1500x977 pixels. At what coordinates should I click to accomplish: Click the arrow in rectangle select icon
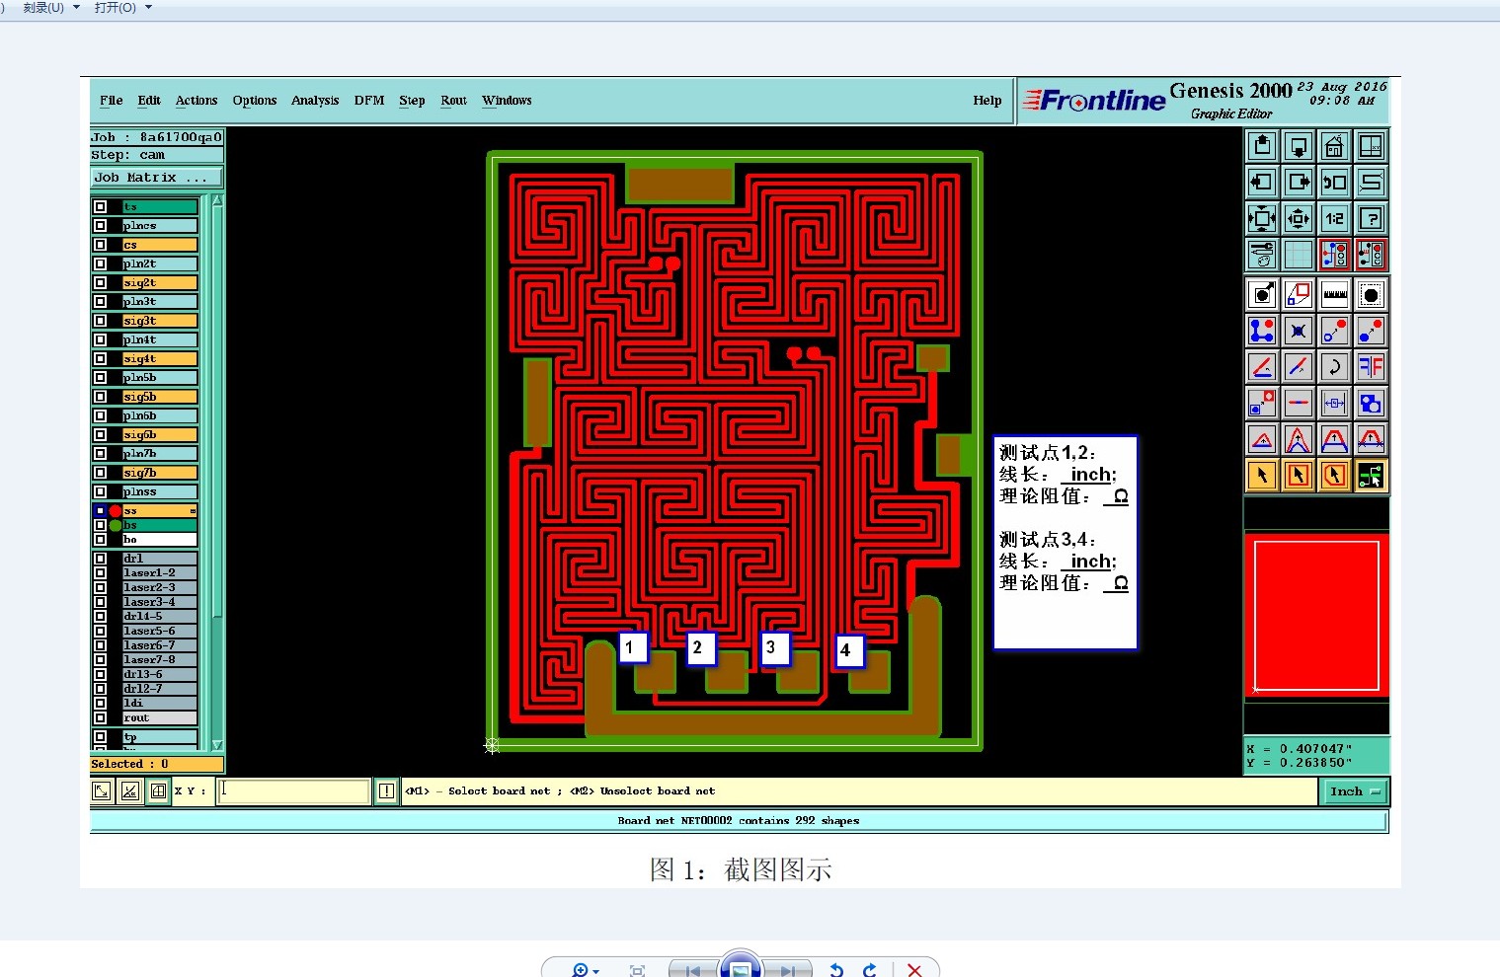(1299, 476)
